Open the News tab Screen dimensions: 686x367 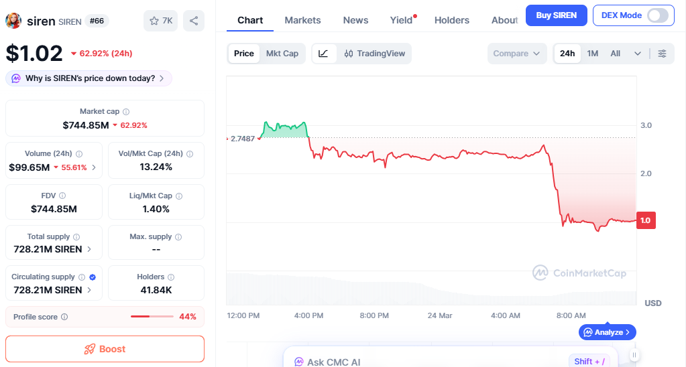(x=355, y=20)
